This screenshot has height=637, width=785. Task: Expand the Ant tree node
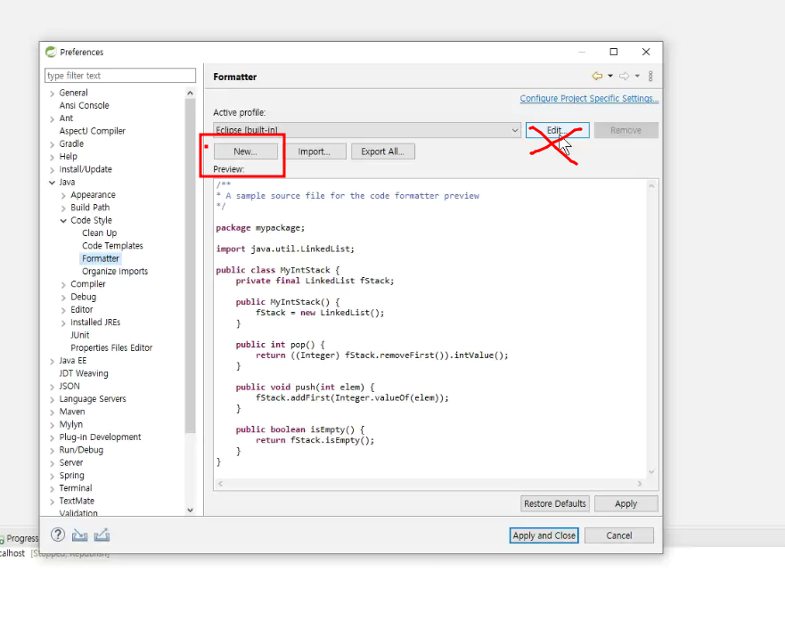tap(52, 119)
